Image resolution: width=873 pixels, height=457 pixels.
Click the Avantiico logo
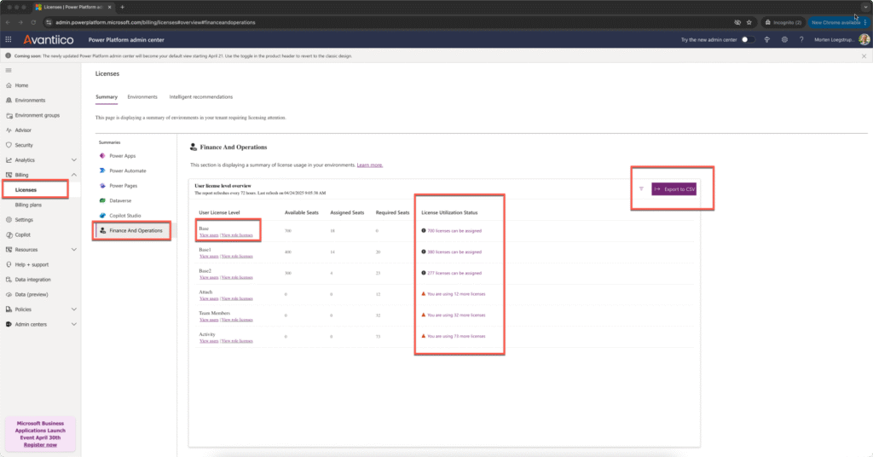pos(49,39)
